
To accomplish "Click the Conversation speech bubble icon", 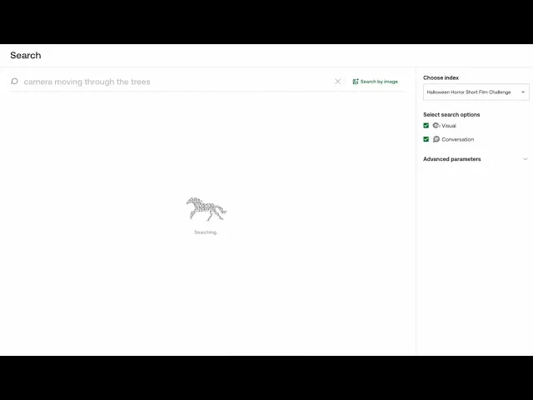I will [436, 139].
